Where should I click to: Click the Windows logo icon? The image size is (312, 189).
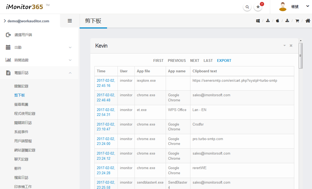(x=258, y=21)
